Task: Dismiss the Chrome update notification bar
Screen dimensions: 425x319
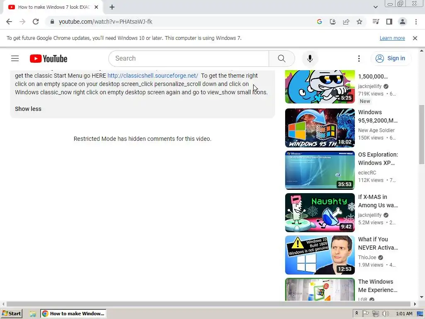Action: pyautogui.click(x=415, y=38)
